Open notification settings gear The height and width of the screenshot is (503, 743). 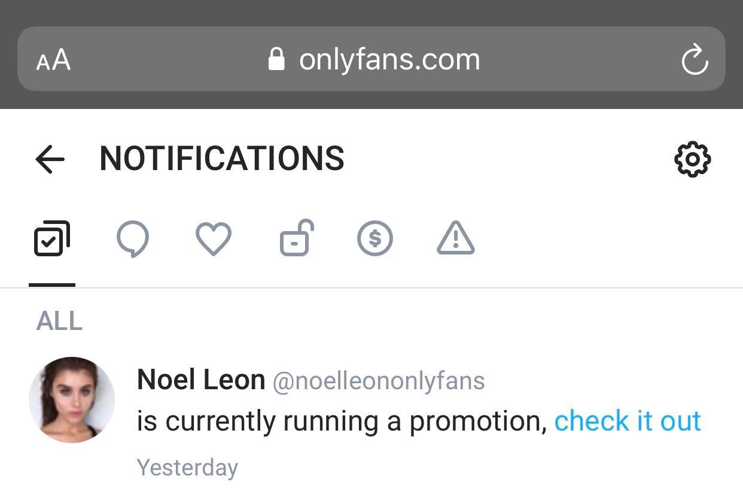pos(692,159)
